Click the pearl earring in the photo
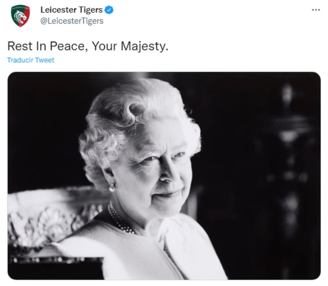 pyautogui.click(x=112, y=188)
